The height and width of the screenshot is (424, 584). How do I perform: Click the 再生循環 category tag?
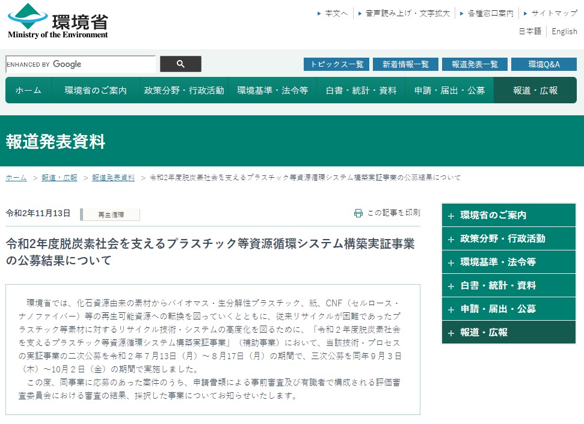[x=109, y=214]
